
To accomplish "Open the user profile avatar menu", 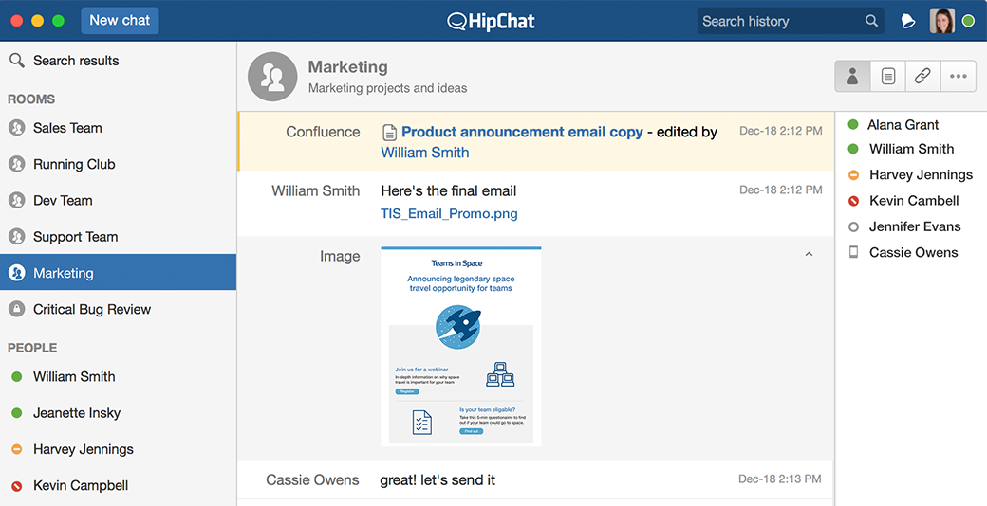I will (x=942, y=21).
